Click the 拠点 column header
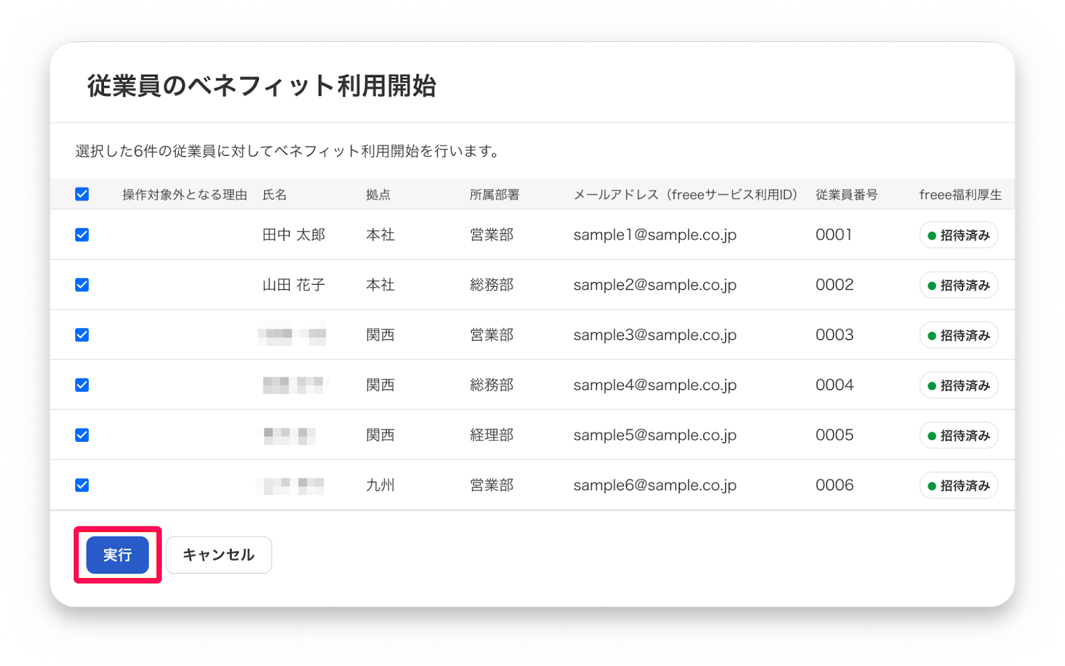Image resolution: width=1065 pixels, height=666 pixels. [x=378, y=195]
